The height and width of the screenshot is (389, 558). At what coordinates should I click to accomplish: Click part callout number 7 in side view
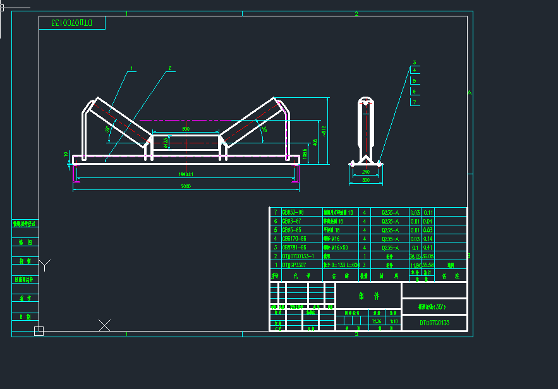(x=415, y=102)
